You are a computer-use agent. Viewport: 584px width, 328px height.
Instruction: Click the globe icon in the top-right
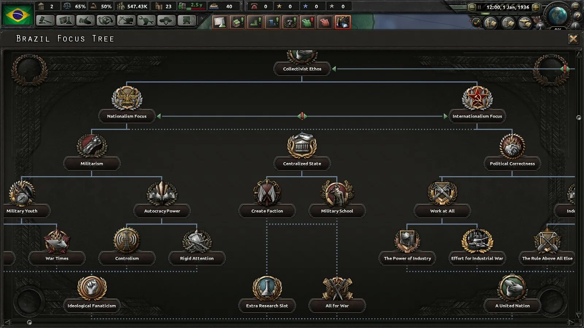coord(557,15)
